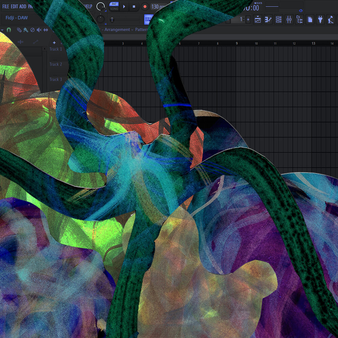Select the Track 2 header
The width and height of the screenshot is (338, 338).
coord(56,64)
